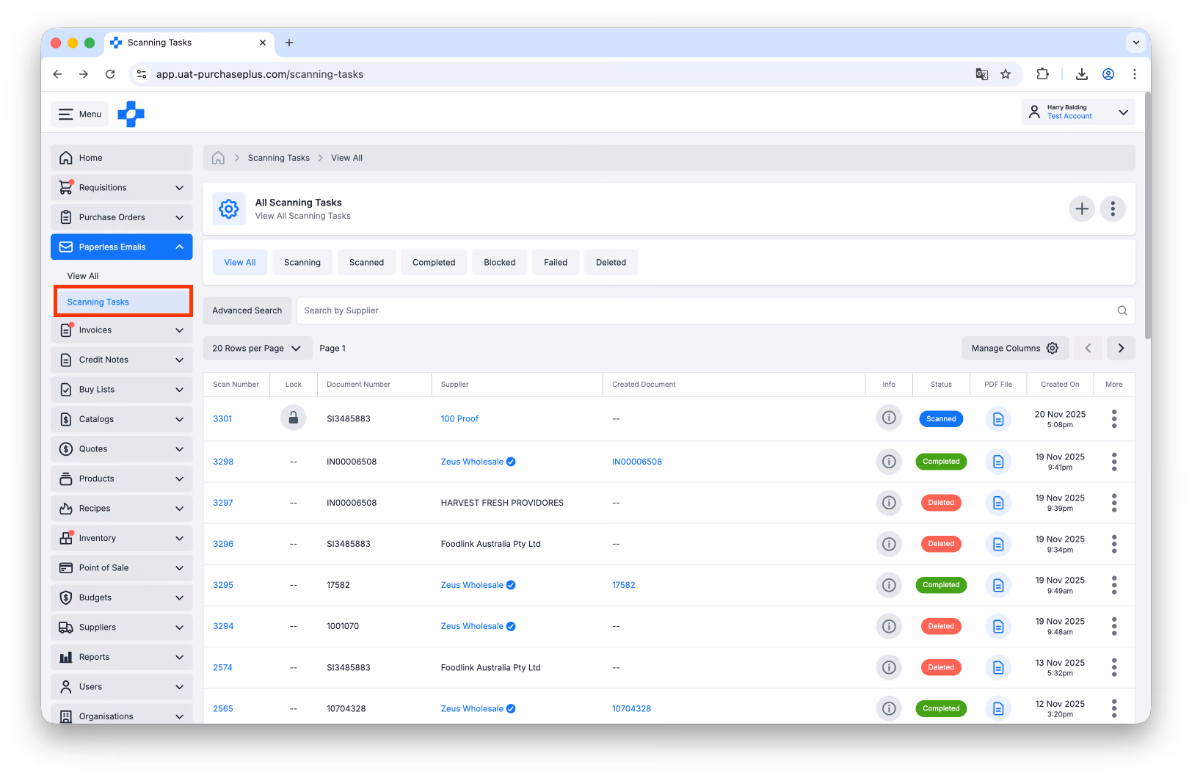Expand Catalogs sidebar section
This screenshot has height=778, width=1192.
coord(122,419)
